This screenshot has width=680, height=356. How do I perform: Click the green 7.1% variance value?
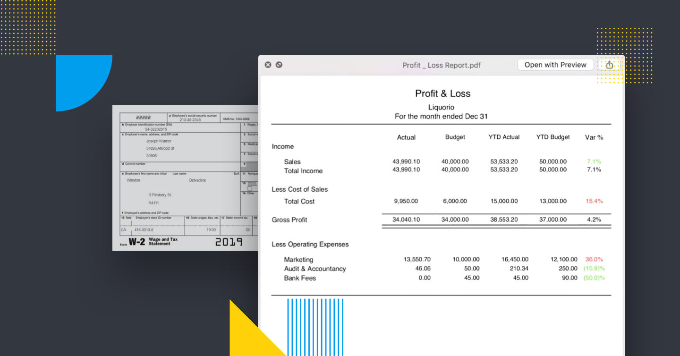[x=595, y=161]
